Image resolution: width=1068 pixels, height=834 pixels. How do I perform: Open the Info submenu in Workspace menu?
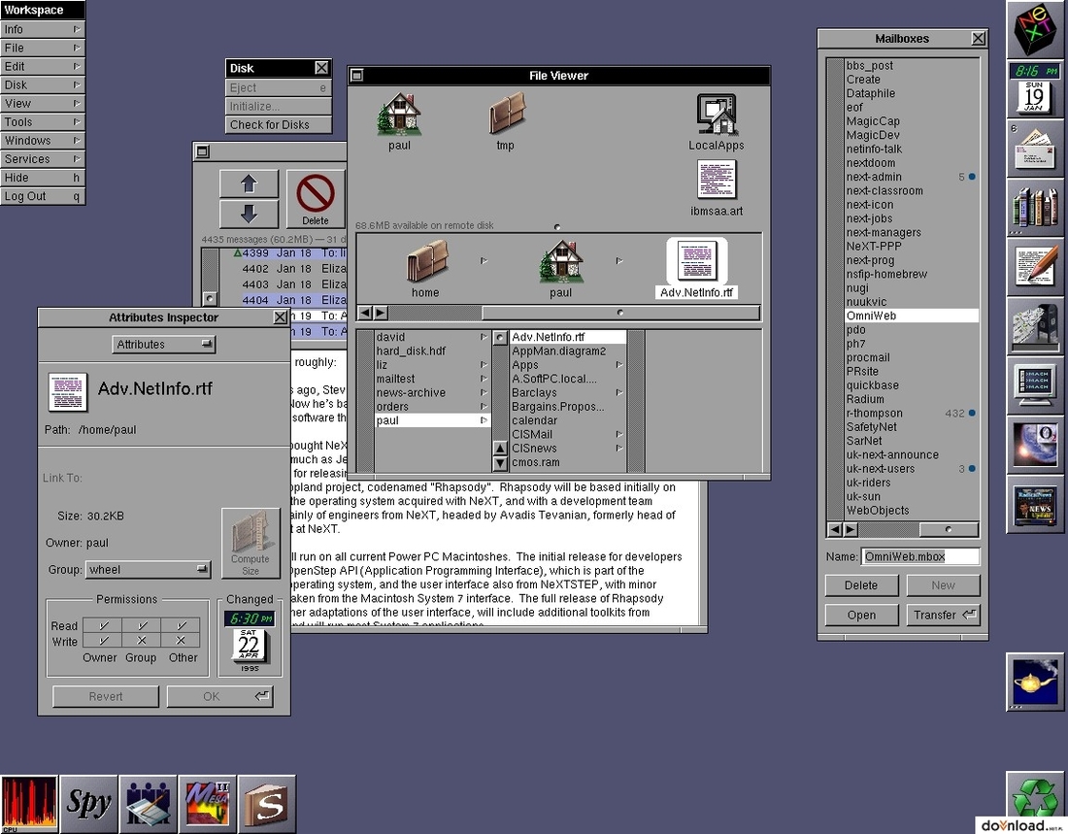pos(42,29)
